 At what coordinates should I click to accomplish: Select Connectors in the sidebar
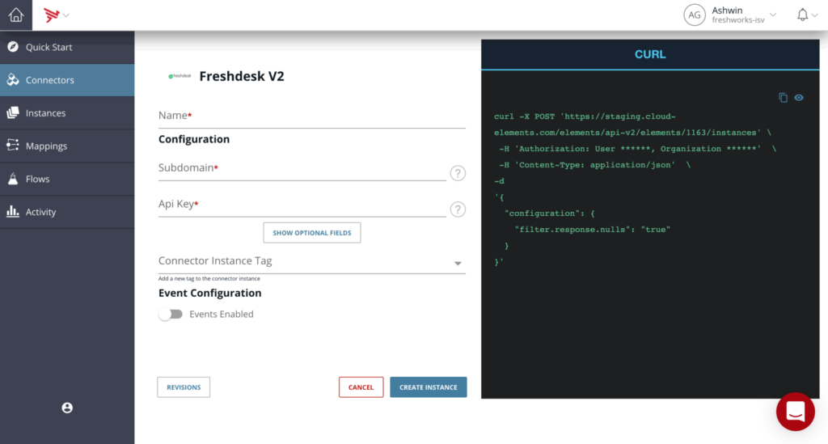click(x=67, y=80)
